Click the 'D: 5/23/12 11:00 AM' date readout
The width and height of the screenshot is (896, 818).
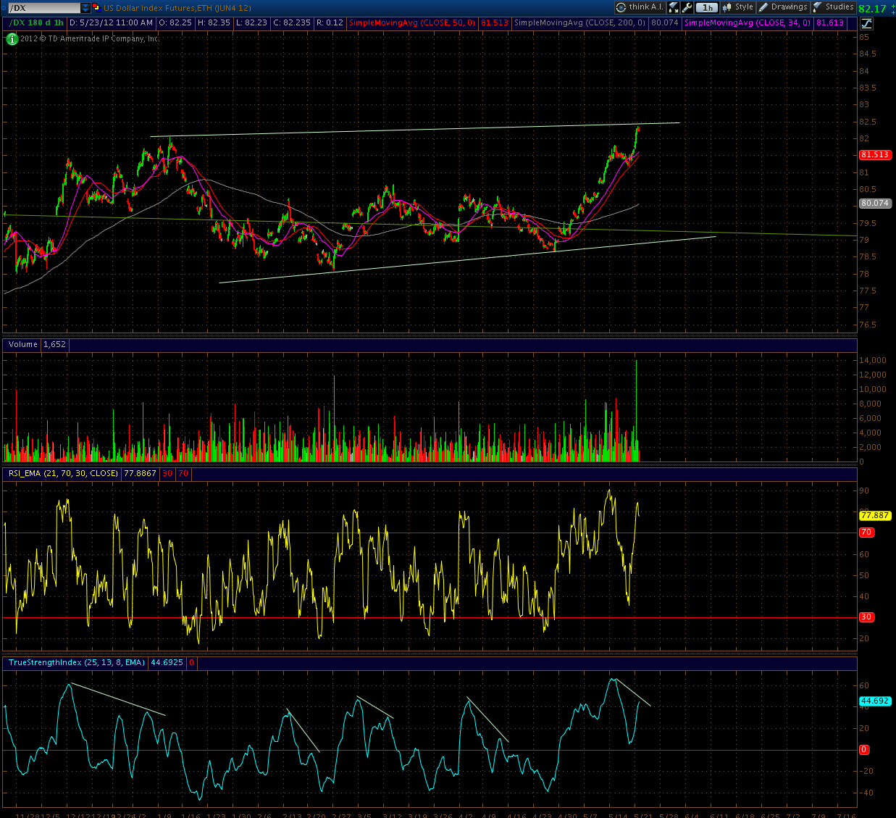tap(112, 22)
